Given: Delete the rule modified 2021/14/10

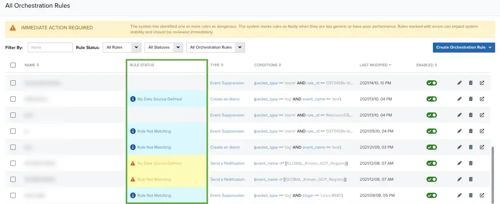Looking at the screenshot, I should pos(471,83).
